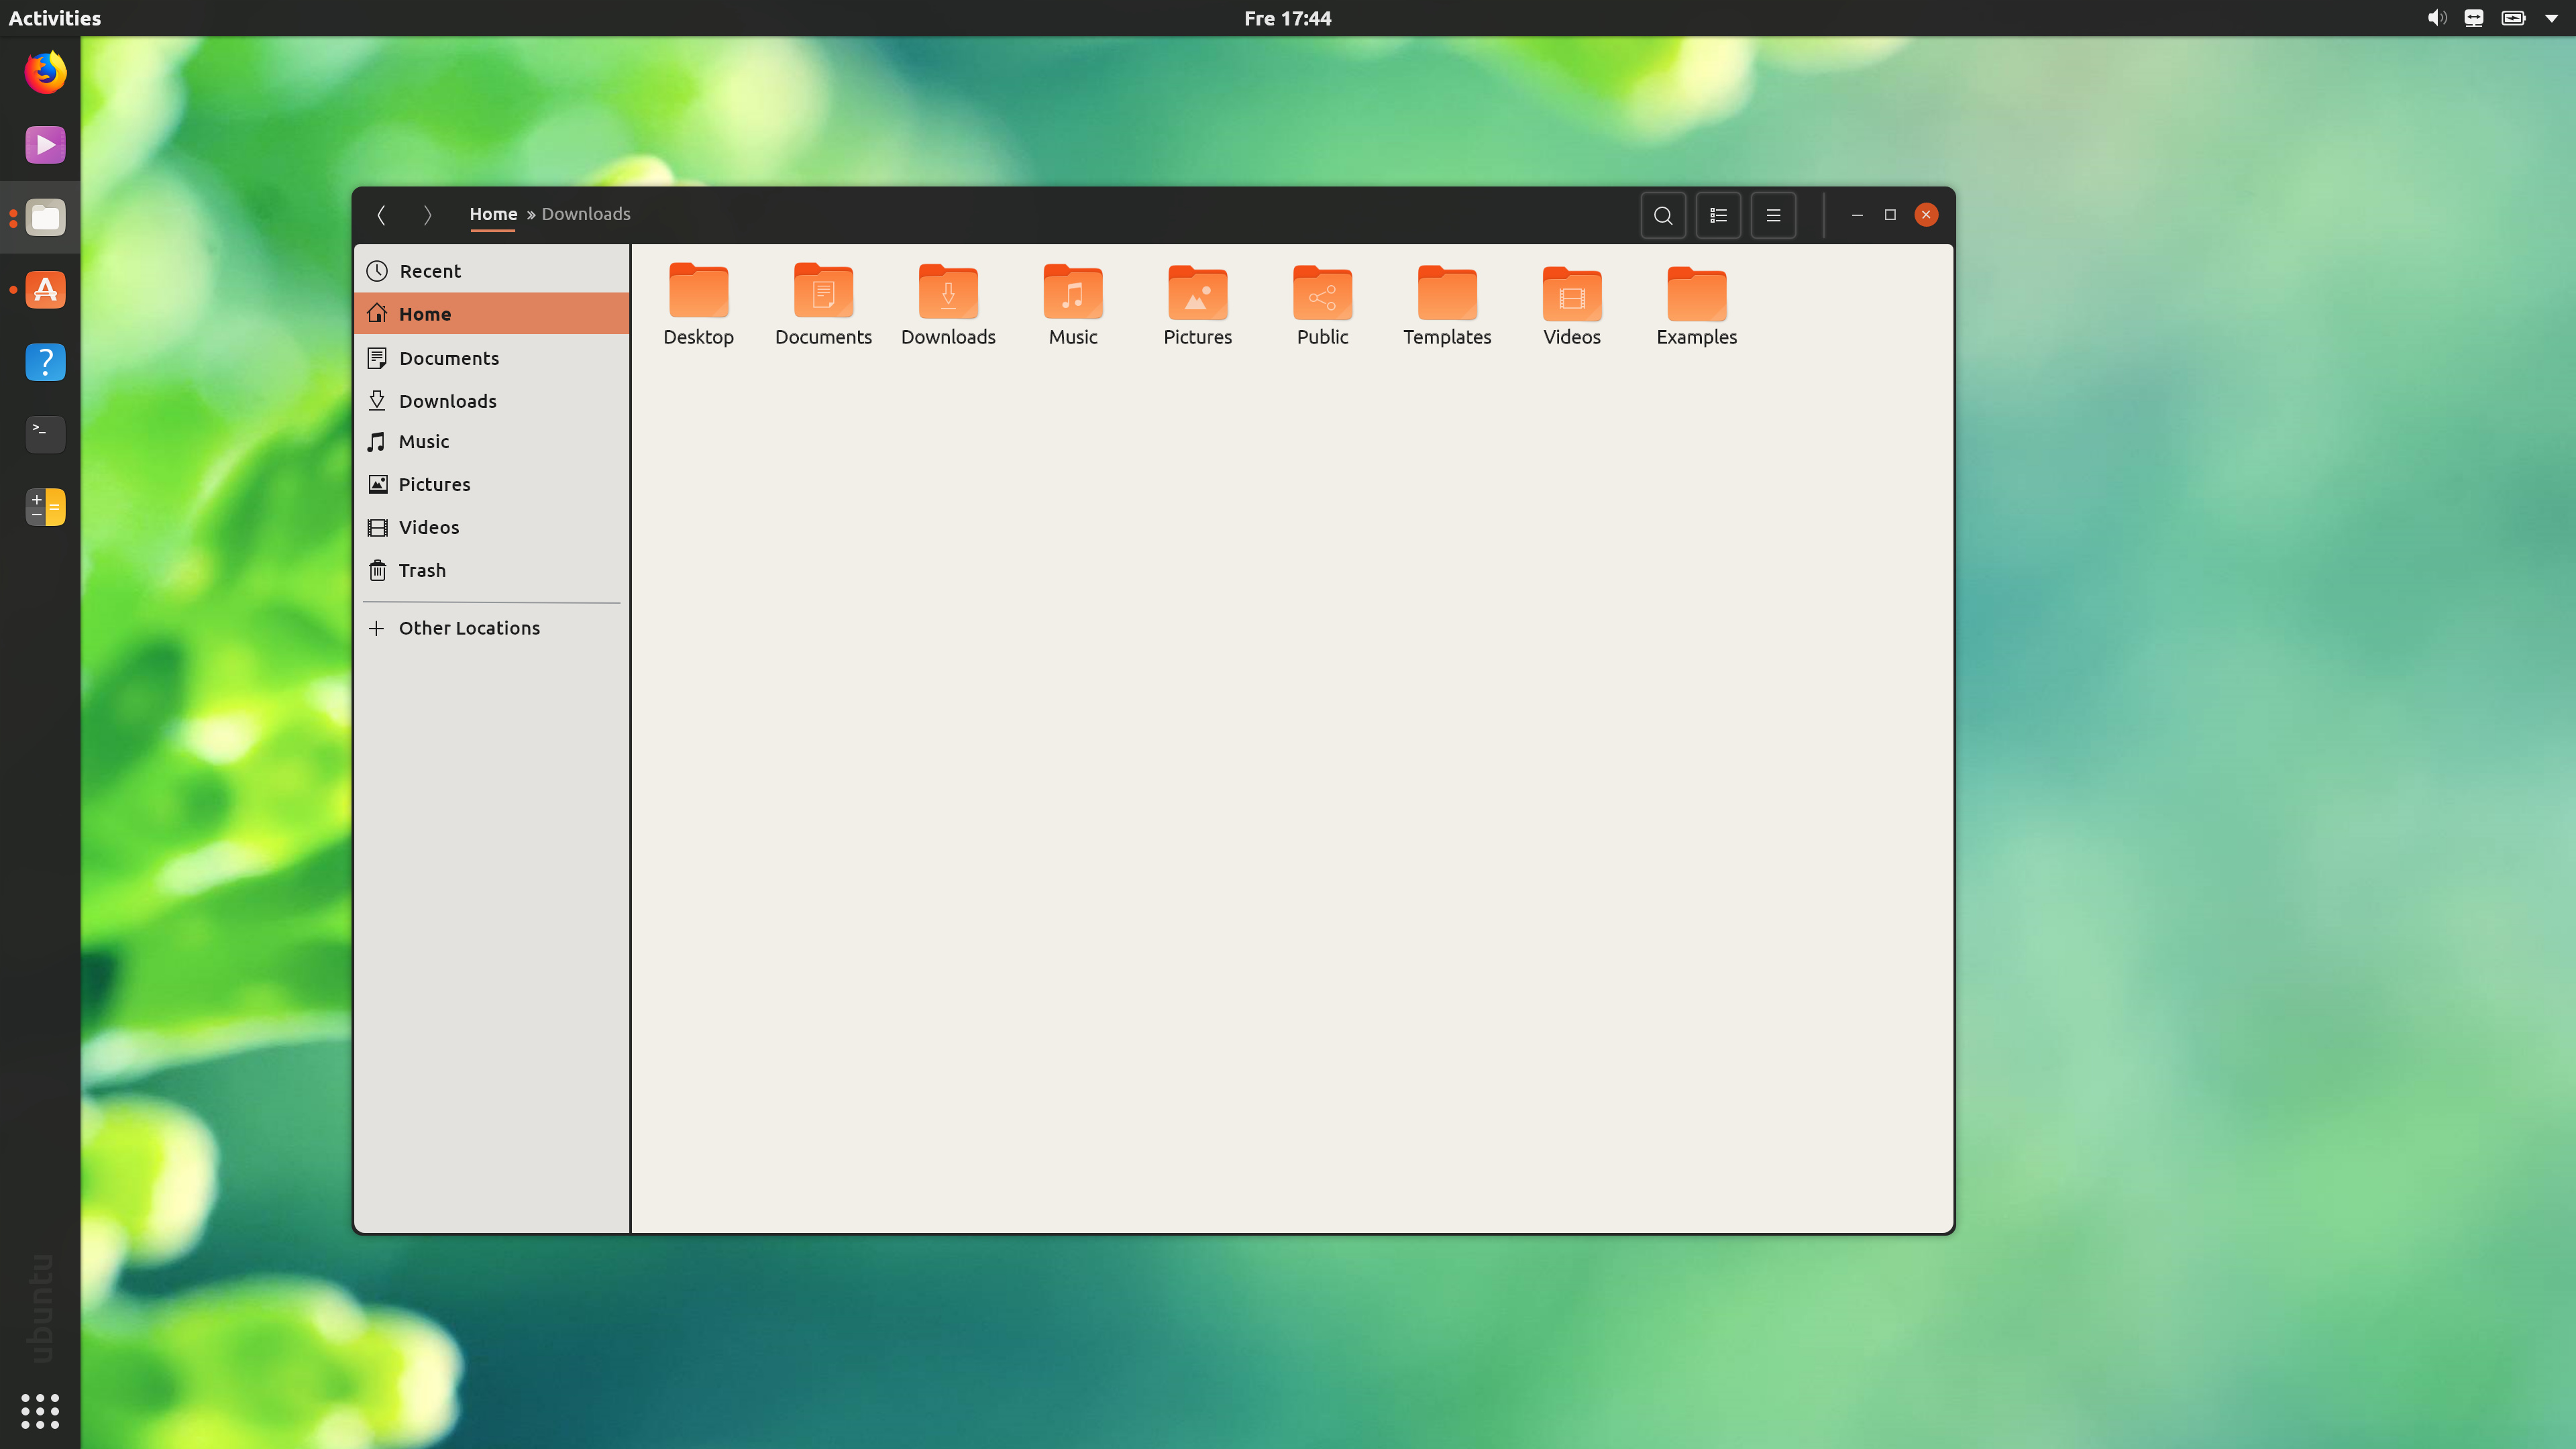Open the volume indicator in top bar
Screen dimensions: 2576x1449
click(2436, 18)
